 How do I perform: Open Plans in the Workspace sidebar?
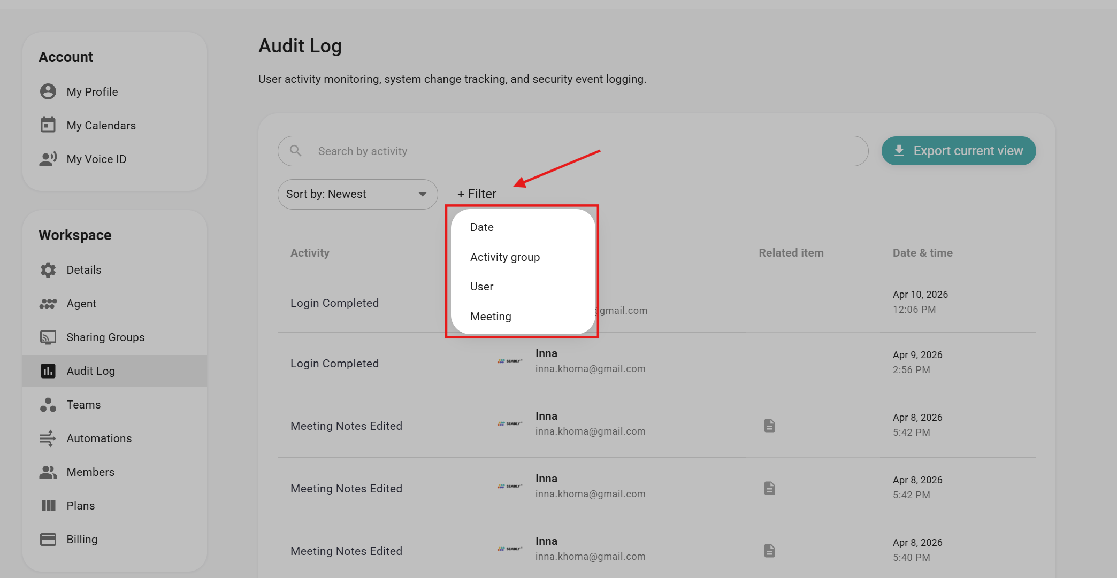[x=81, y=506]
